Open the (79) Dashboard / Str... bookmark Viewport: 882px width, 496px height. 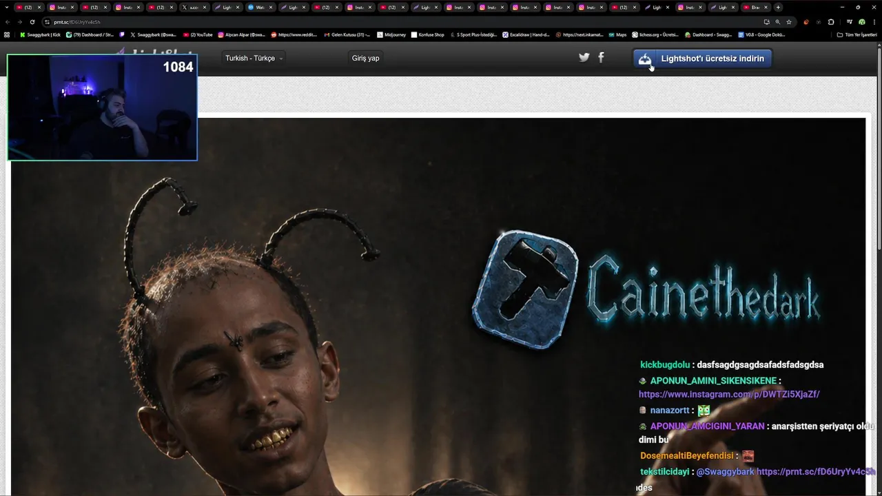pos(90,34)
